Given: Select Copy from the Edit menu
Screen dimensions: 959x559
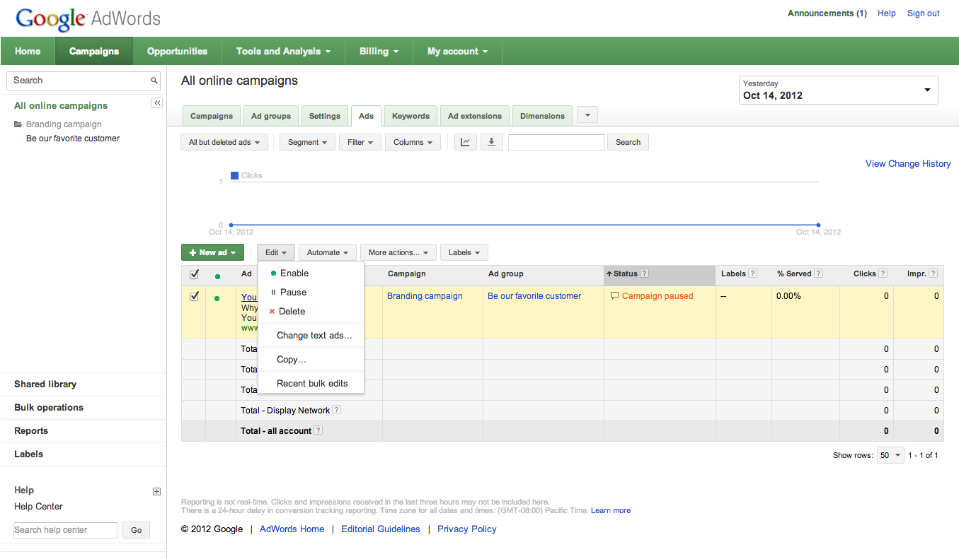Looking at the screenshot, I should [x=311, y=360].
